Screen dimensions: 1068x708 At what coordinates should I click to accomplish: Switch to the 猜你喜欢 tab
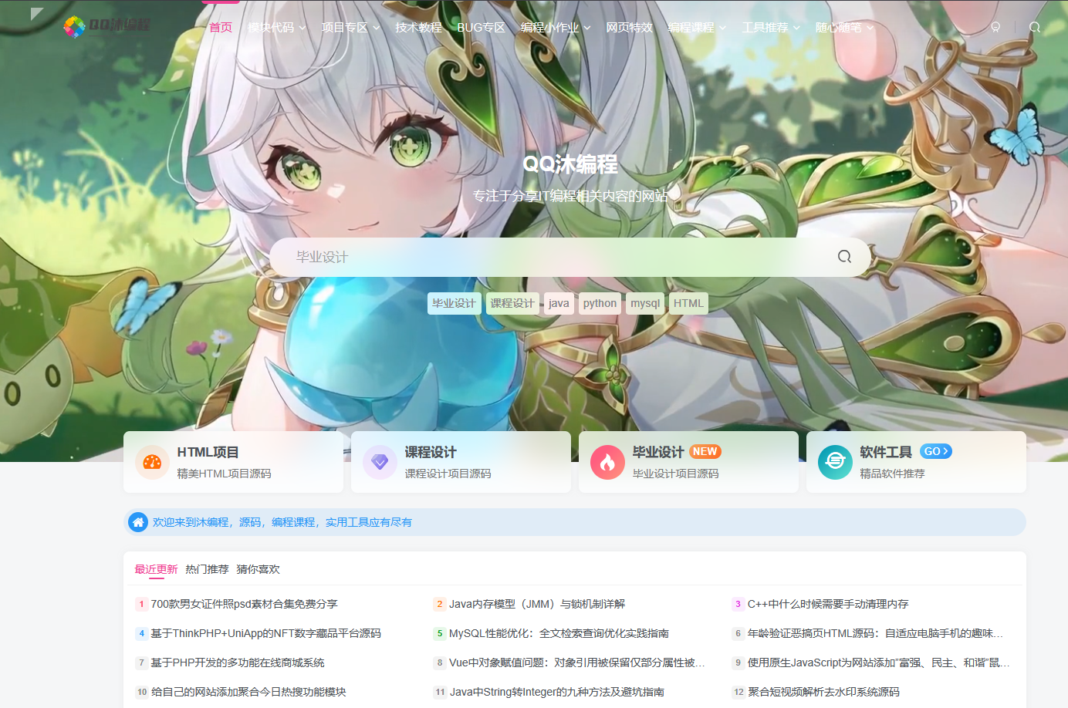coord(258,569)
